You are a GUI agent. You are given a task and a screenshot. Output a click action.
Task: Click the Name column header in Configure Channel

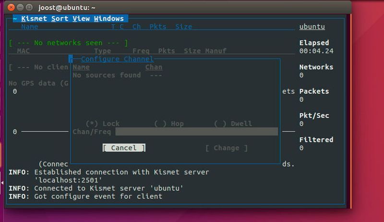point(81,67)
